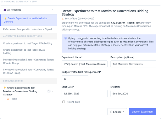Screen dimensions: 161x119
Task: Click the Launch Experiment button
Action: click(x=142, y=112)
